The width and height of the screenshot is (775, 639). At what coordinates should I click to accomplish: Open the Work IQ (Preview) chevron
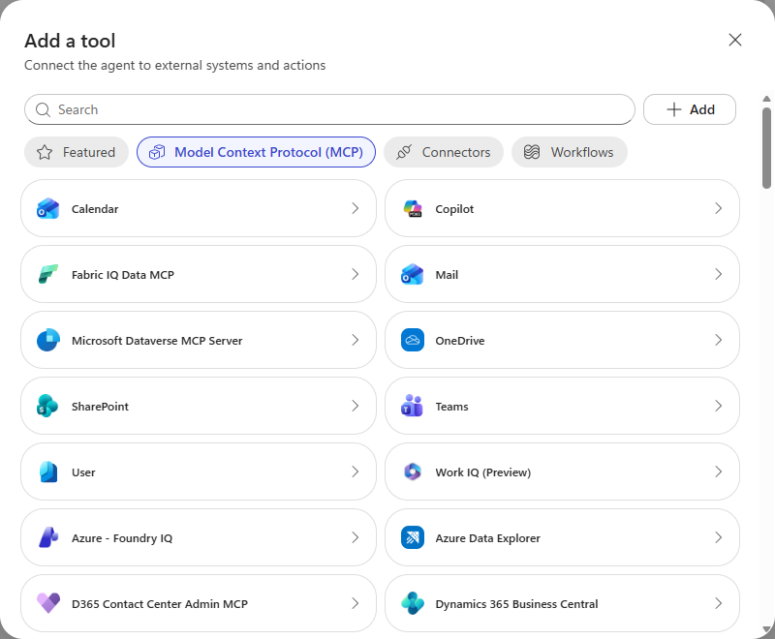click(x=719, y=472)
